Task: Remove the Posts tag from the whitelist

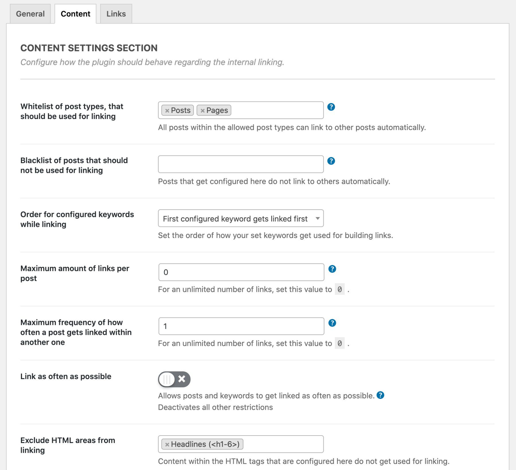Action: click(168, 110)
